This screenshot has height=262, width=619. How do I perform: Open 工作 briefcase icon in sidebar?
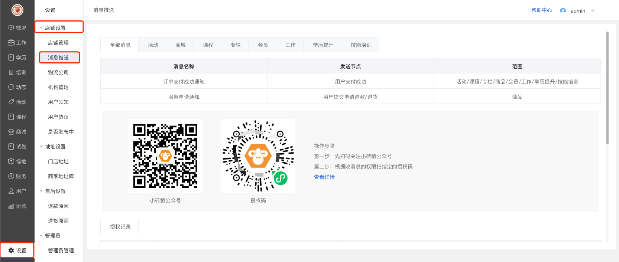pos(11,43)
